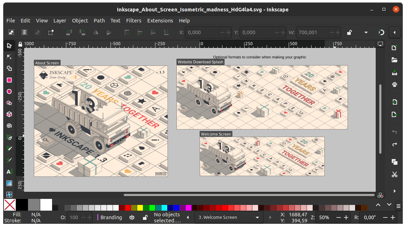The image size is (406, 227).
Task: Toggle Branding layer visibility eye
Action: (x=132, y=217)
